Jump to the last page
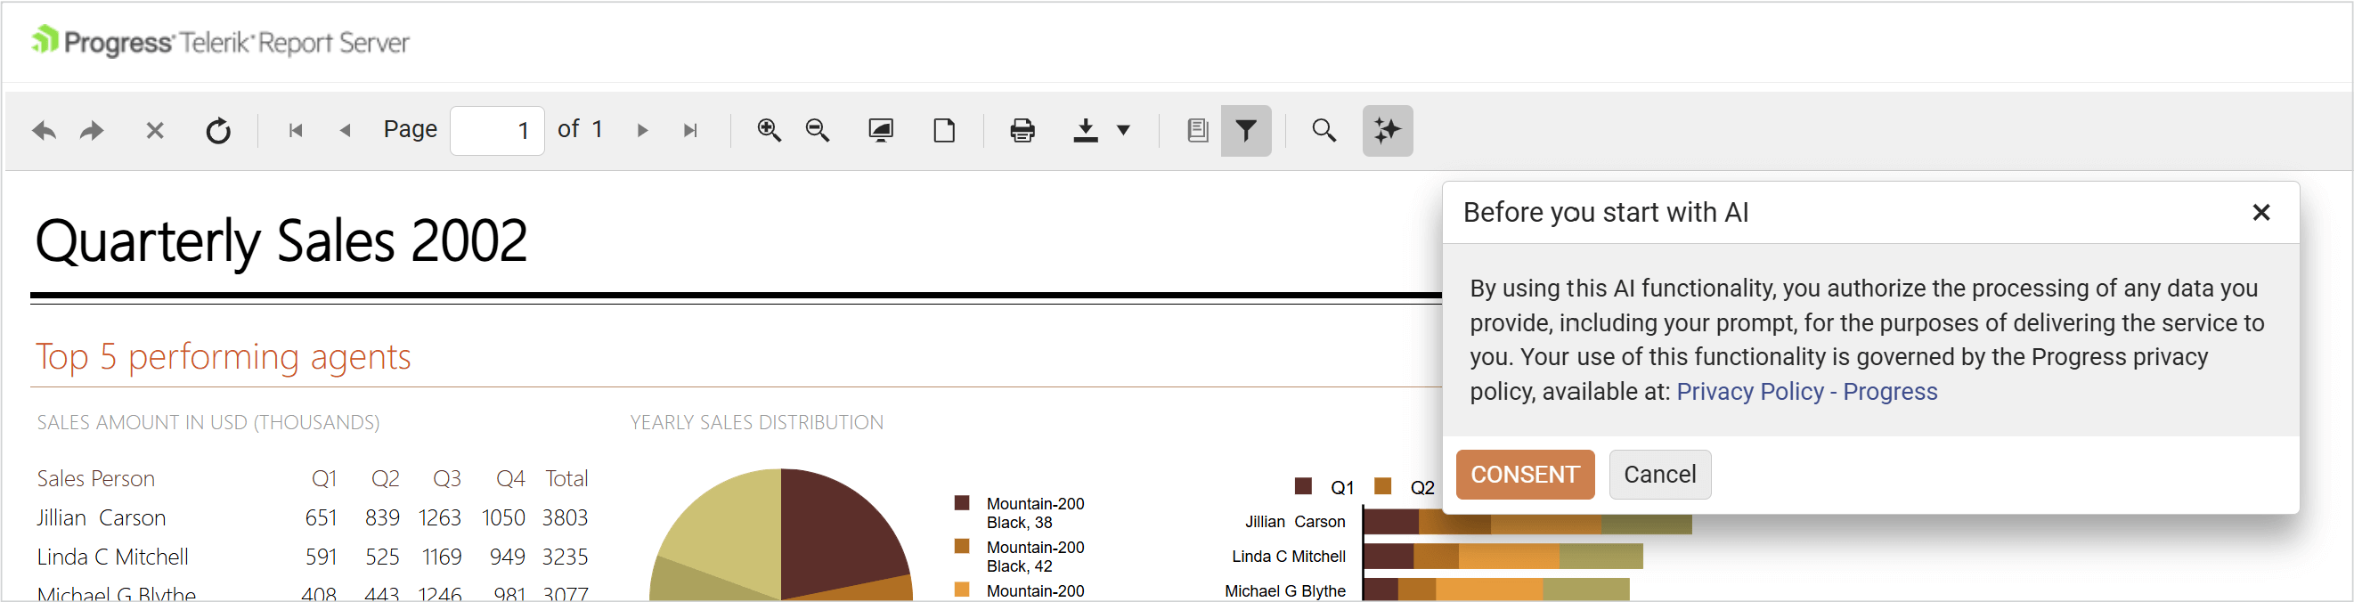Viewport: 2354px width, 602px height. click(691, 131)
